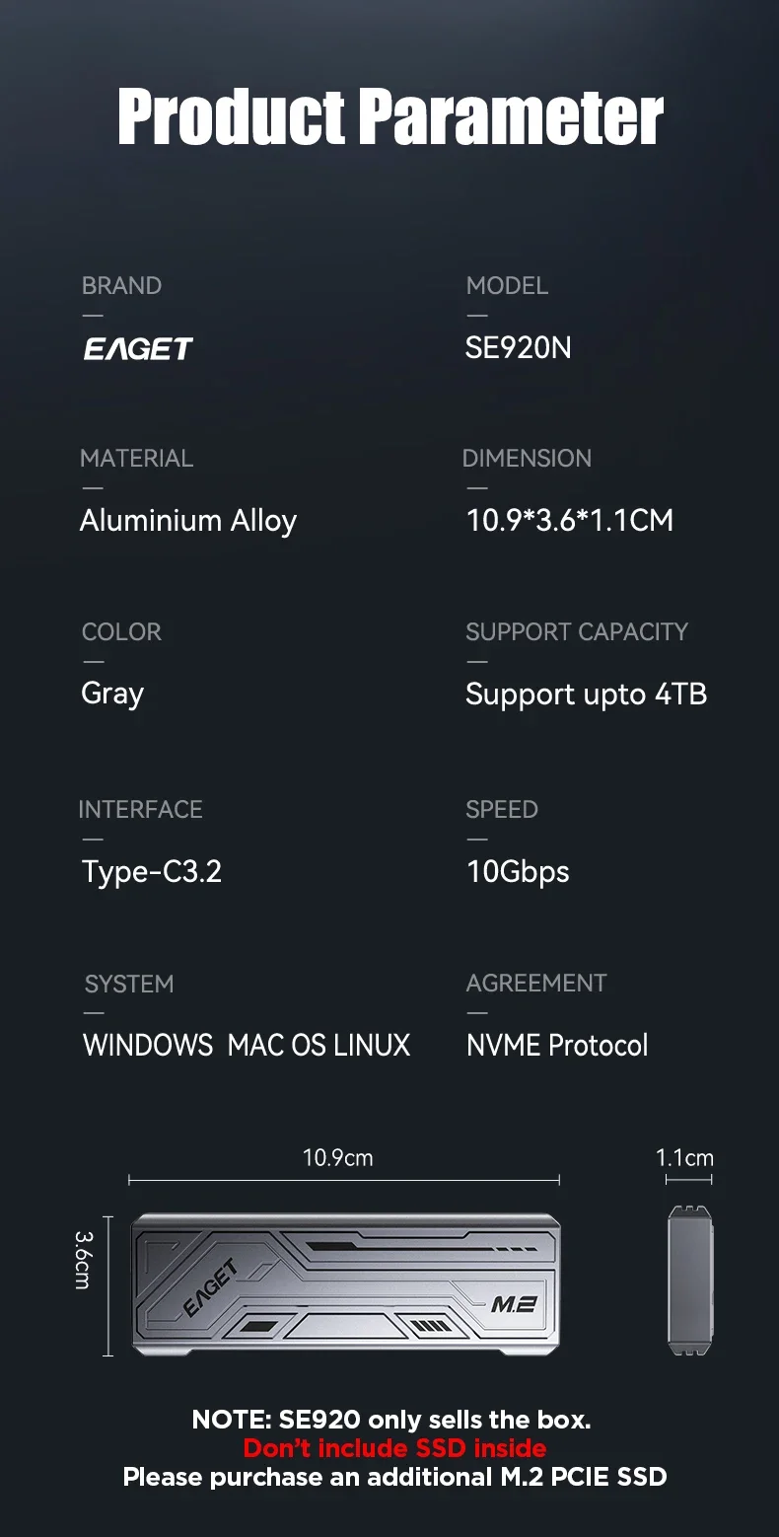Click the 10.9*3.6*1.1CM dimension value
This screenshot has height=1537, width=779.
click(570, 521)
